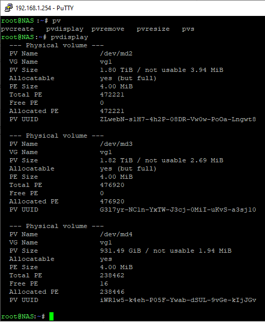Click the PV UUID starting with iWRlw5

178,300
